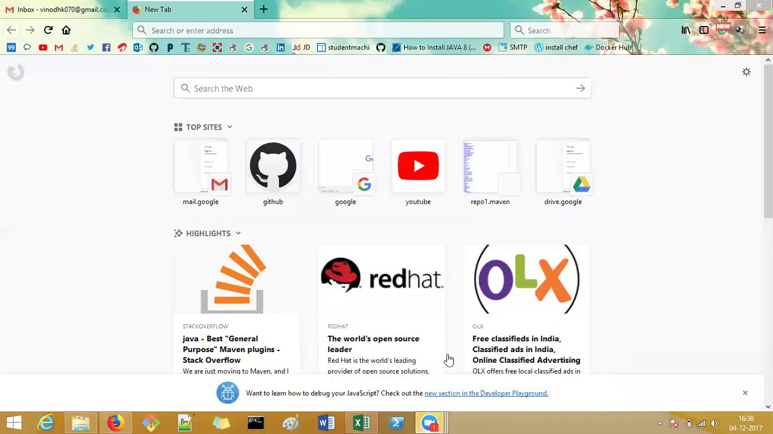Open the YouTube bookmark icon

tap(43, 48)
